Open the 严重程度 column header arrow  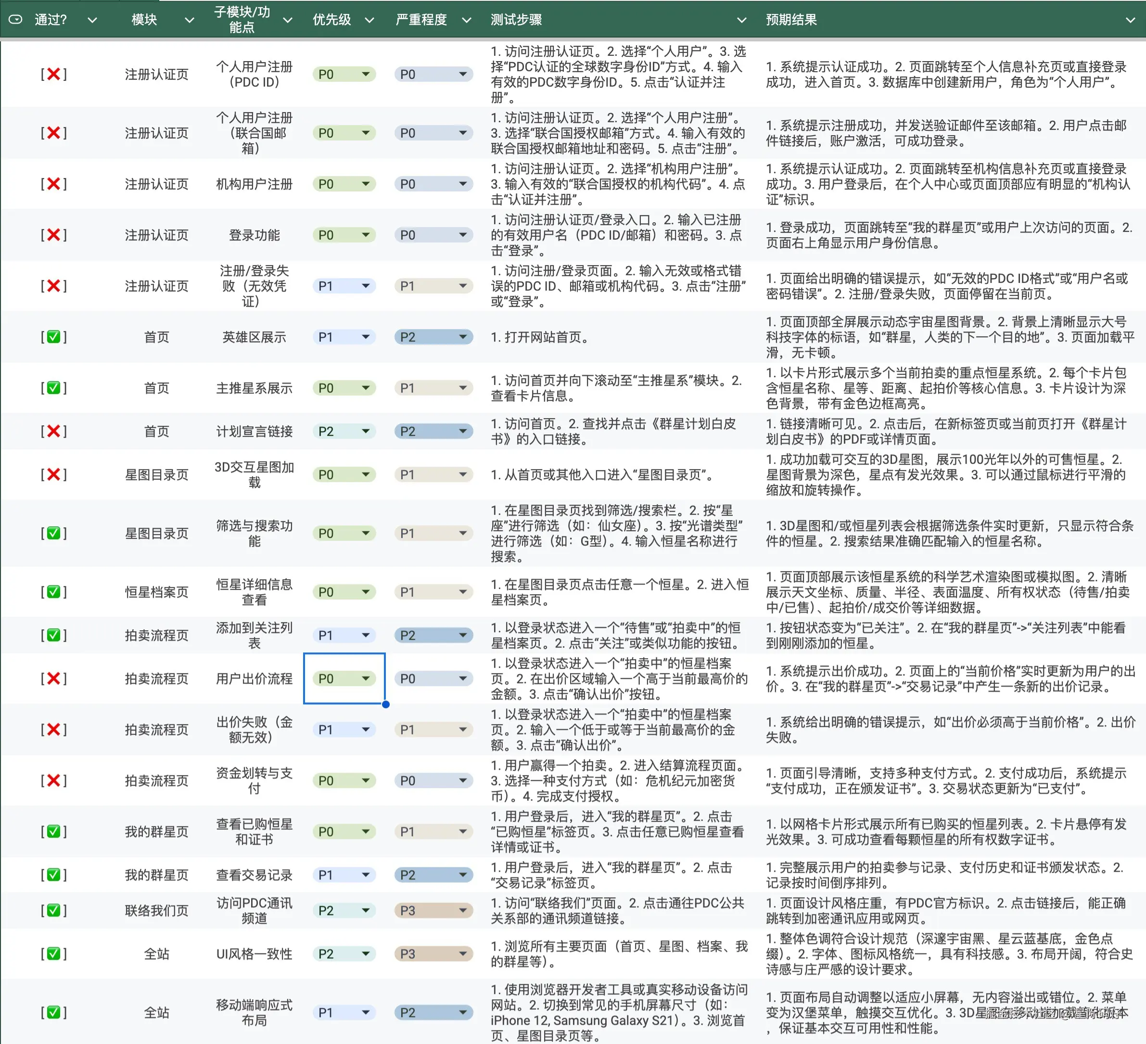click(466, 20)
